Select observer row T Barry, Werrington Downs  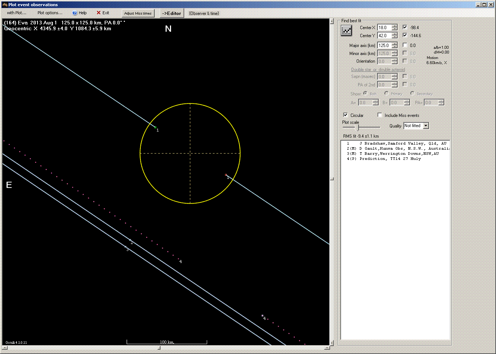click(395, 154)
